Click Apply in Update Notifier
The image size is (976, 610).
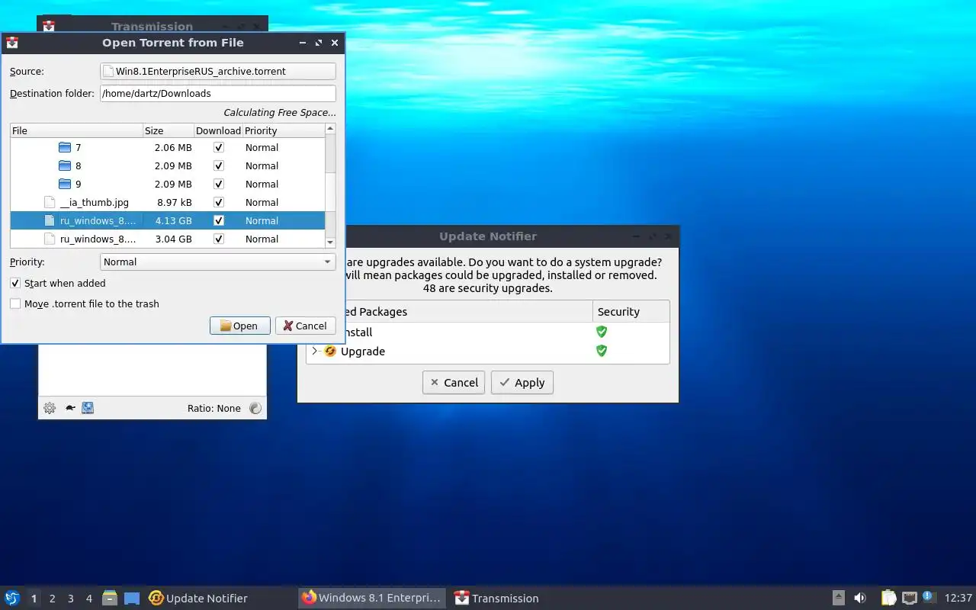522,382
